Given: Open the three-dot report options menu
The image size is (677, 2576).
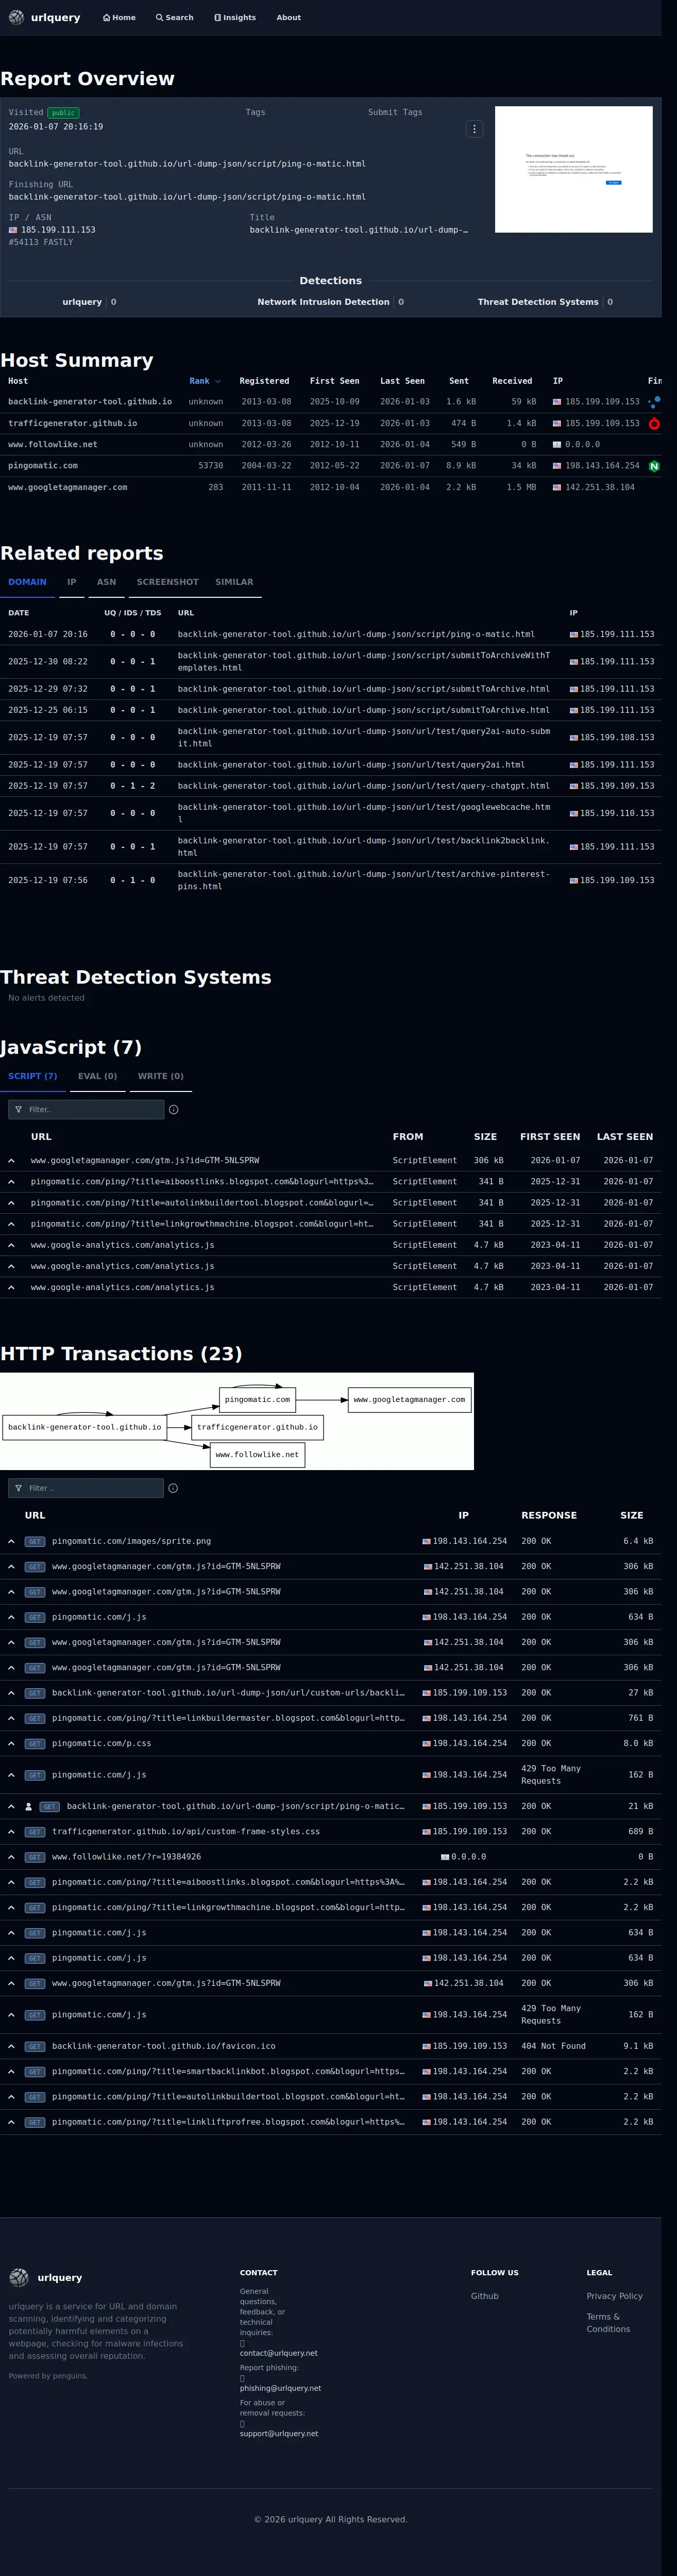Looking at the screenshot, I should pyautogui.click(x=475, y=129).
